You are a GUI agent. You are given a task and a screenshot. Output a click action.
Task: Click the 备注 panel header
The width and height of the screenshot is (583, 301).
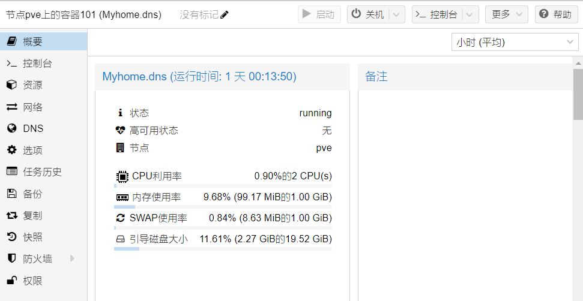coord(465,77)
